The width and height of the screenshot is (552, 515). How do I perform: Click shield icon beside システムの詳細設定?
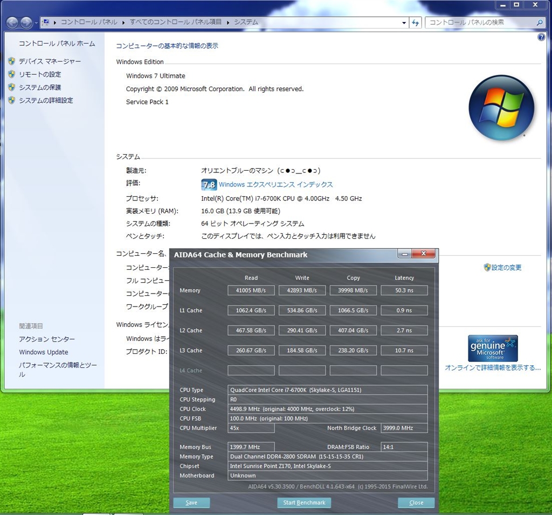[x=12, y=100]
